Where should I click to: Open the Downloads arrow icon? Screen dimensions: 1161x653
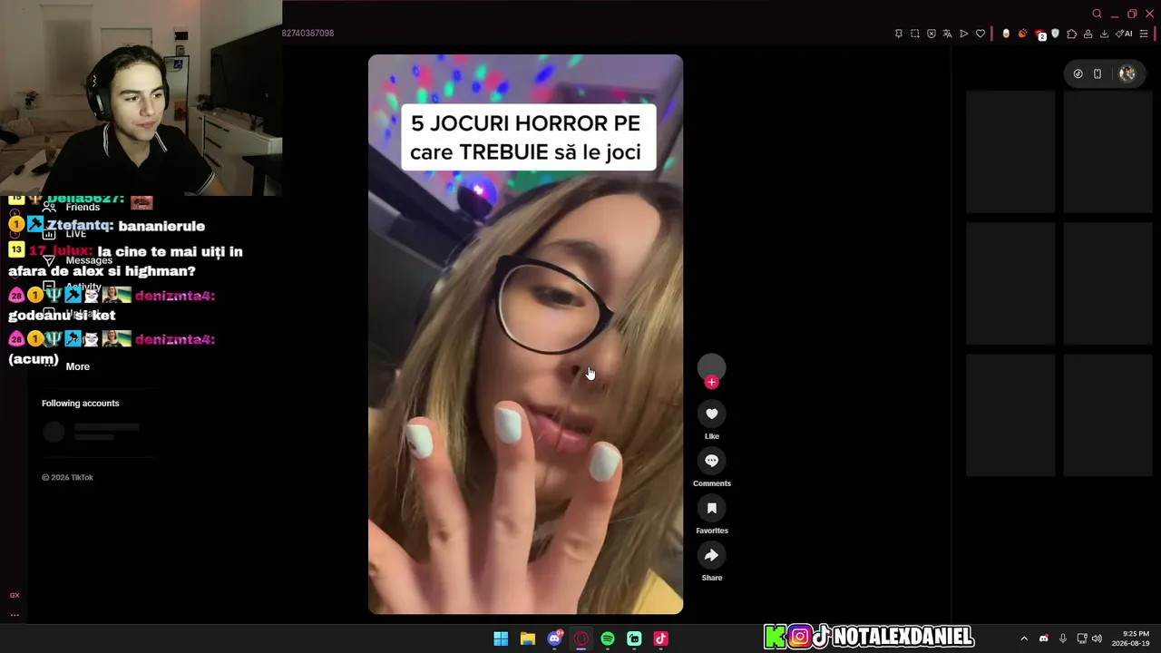click(x=1104, y=34)
